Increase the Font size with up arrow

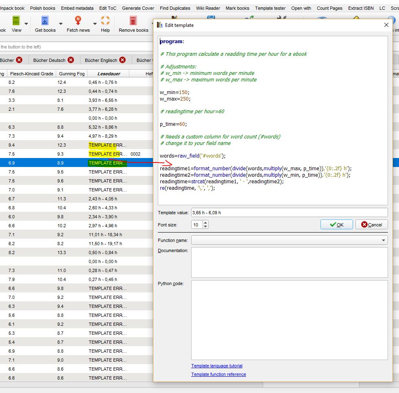pos(205,223)
